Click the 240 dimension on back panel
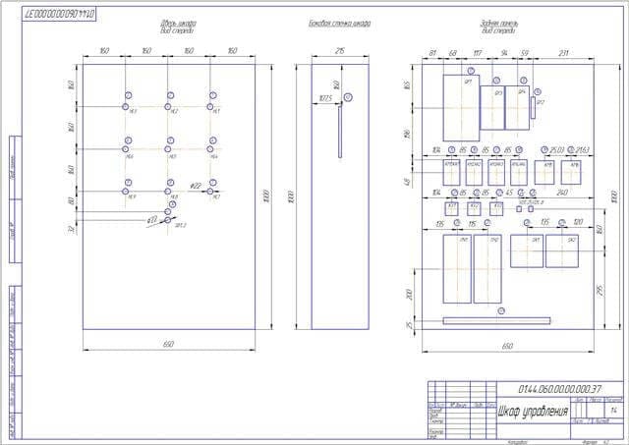Image resolution: width=629 pixels, height=445 pixels. [562, 193]
